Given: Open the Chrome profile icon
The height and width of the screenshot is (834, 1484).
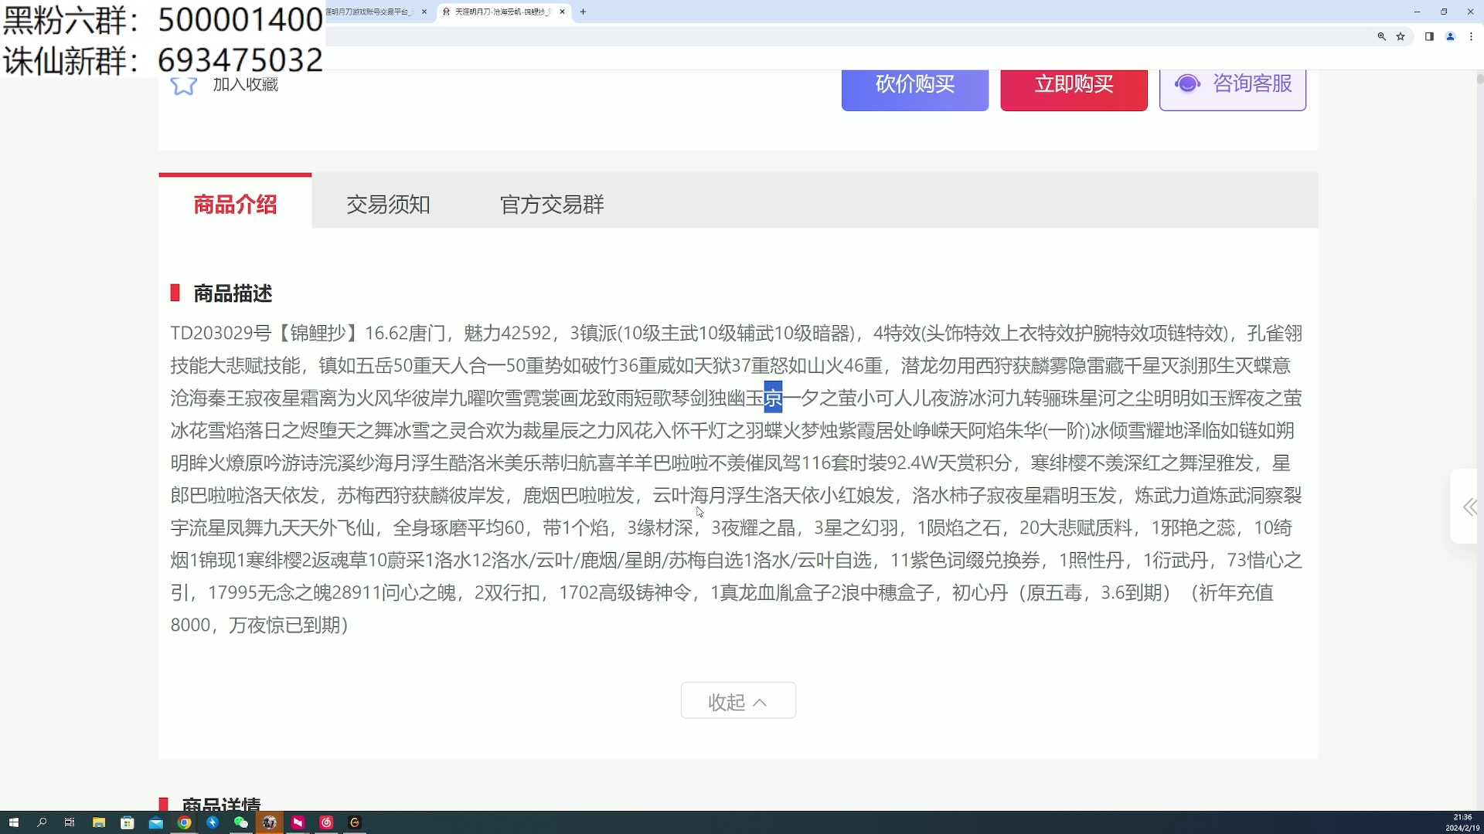Looking at the screenshot, I should pos(1451,36).
